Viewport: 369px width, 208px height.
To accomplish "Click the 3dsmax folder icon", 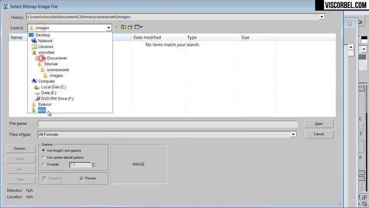I will [x=40, y=64].
